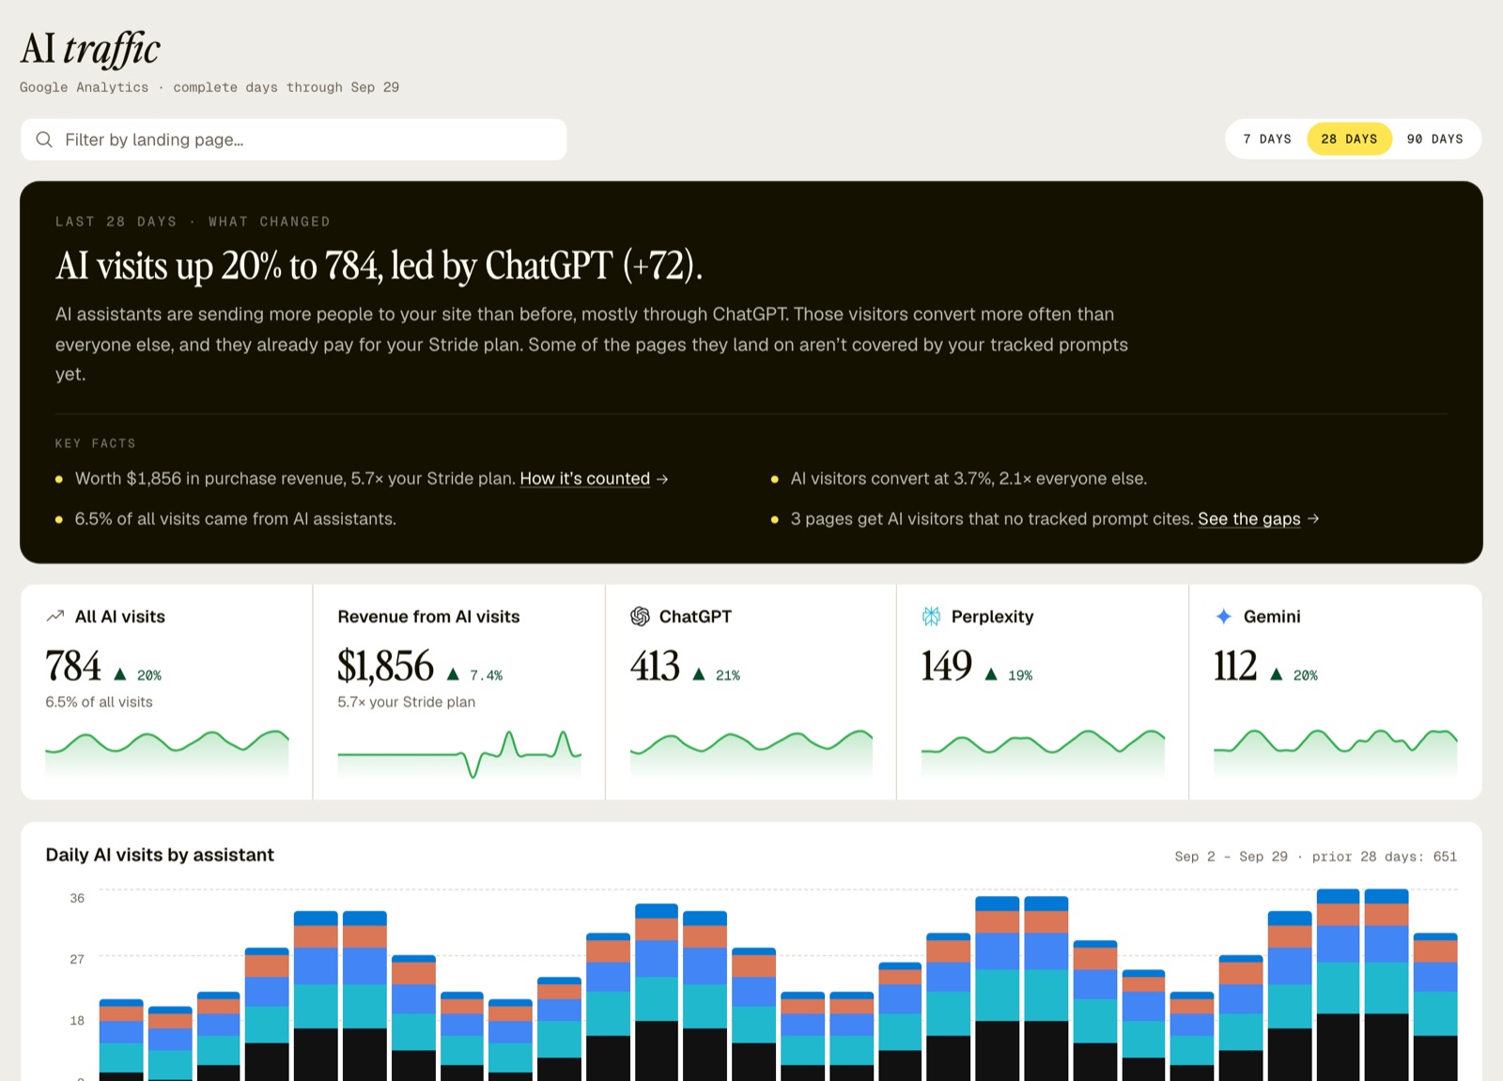Click the 149 Perplexity visits value

[x=947, y=666]
